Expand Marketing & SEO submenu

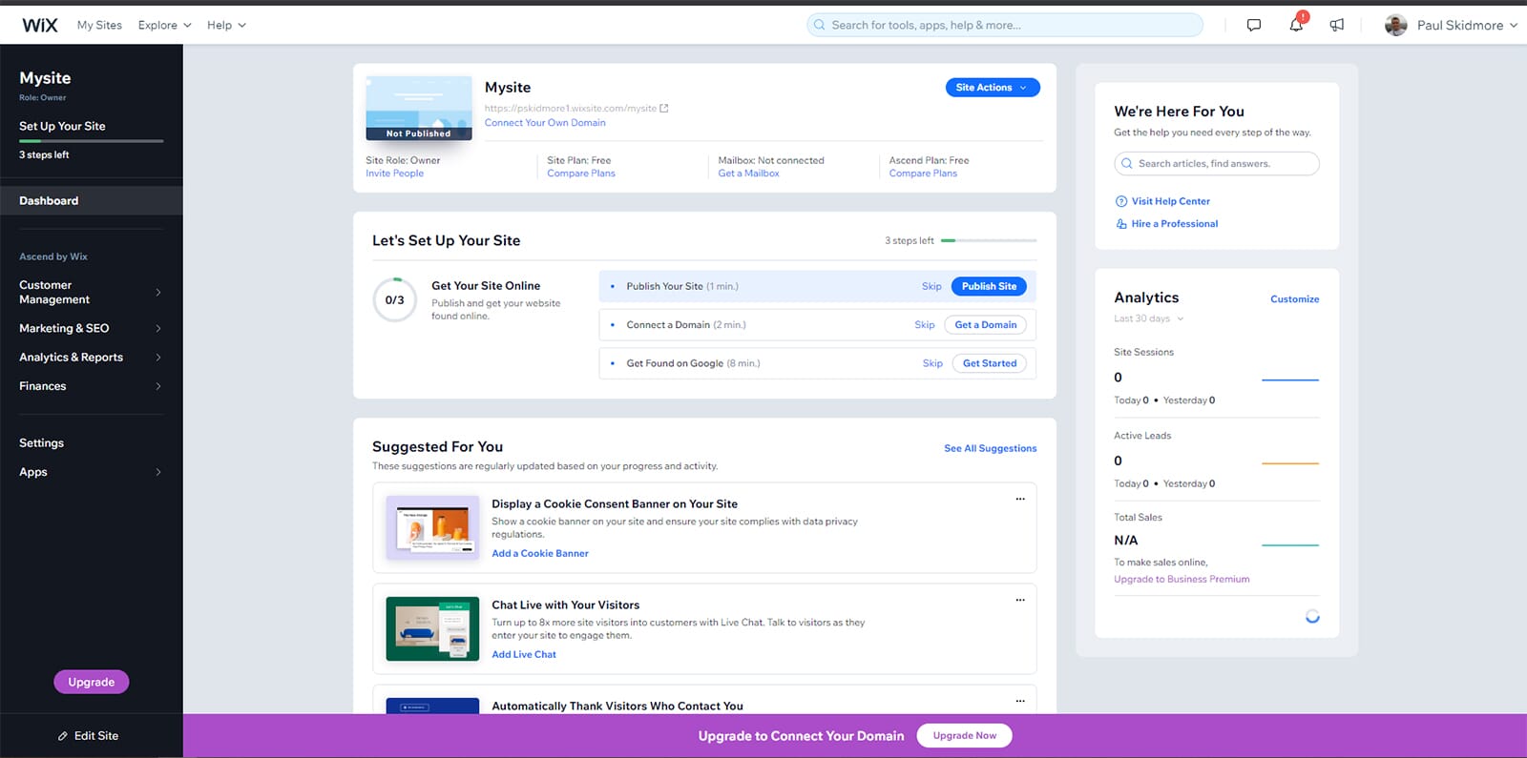[x=158, y=328]
